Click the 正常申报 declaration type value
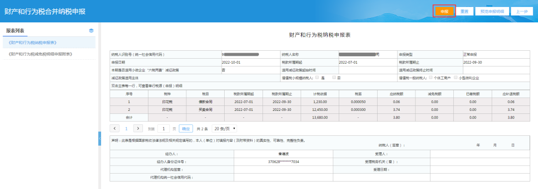This screenshot has width=538, height=189. (x=470, y=54)
